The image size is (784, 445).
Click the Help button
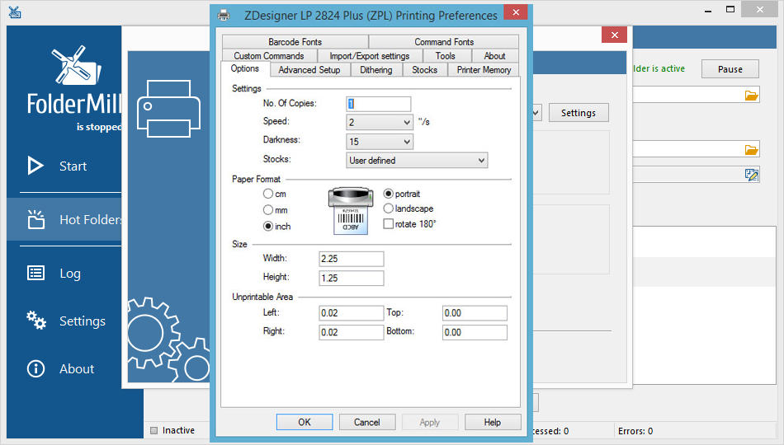click(x=493, y=422)
